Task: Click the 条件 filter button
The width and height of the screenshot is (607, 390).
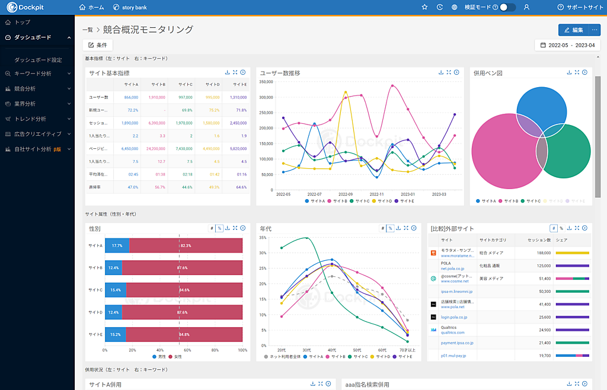Action: (x=98, y=45)
